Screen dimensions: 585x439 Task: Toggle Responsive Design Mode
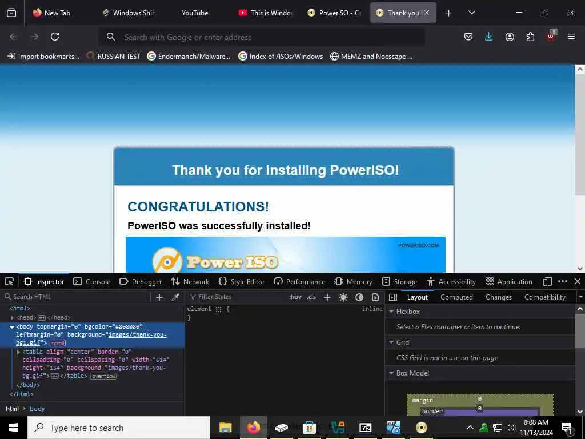547,281
